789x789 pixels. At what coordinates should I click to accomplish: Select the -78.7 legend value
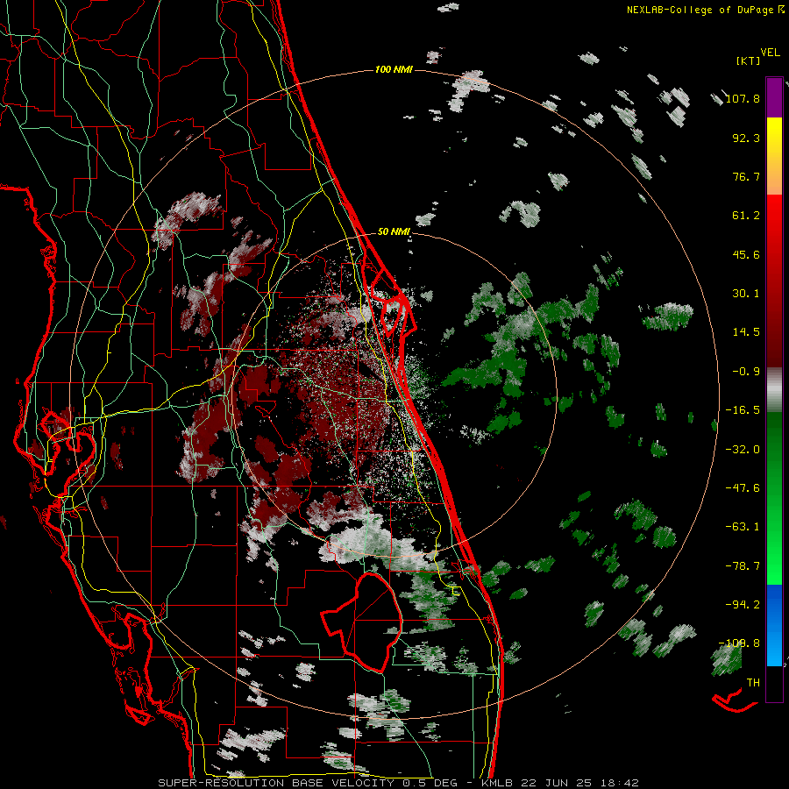click(x=743, y=566)
